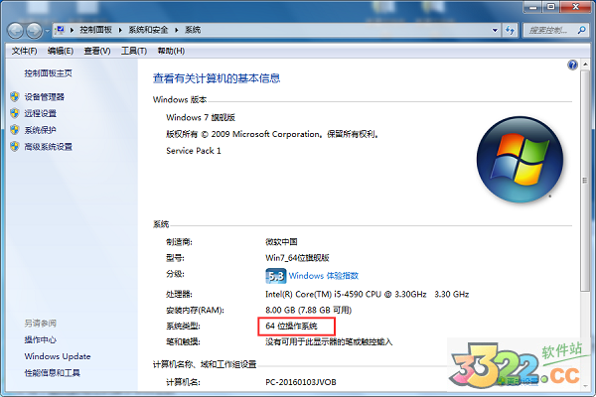Click the text Service Pack 1
596x397 pixels.
click(194, 151)
